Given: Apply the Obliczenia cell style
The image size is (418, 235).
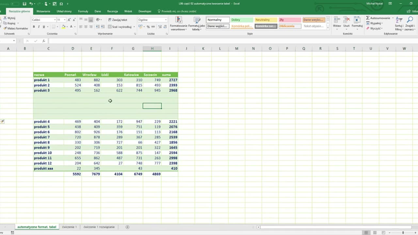Looking at the screenshot, I should coord(290,26).
